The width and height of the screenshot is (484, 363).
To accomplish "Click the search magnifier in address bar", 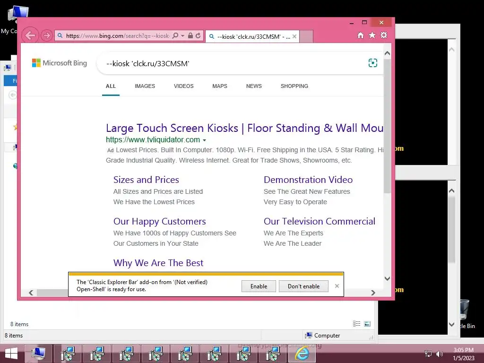I will 176,36.
